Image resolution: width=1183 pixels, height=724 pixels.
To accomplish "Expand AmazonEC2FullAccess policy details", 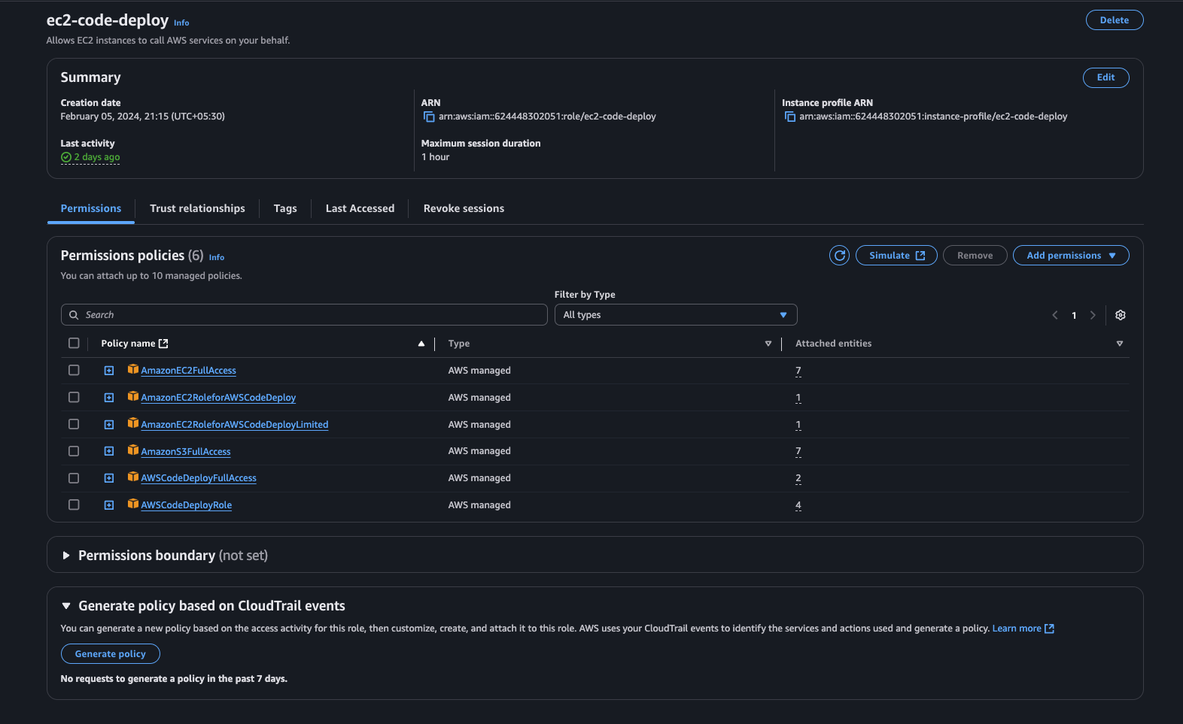I will click(109, 371).
